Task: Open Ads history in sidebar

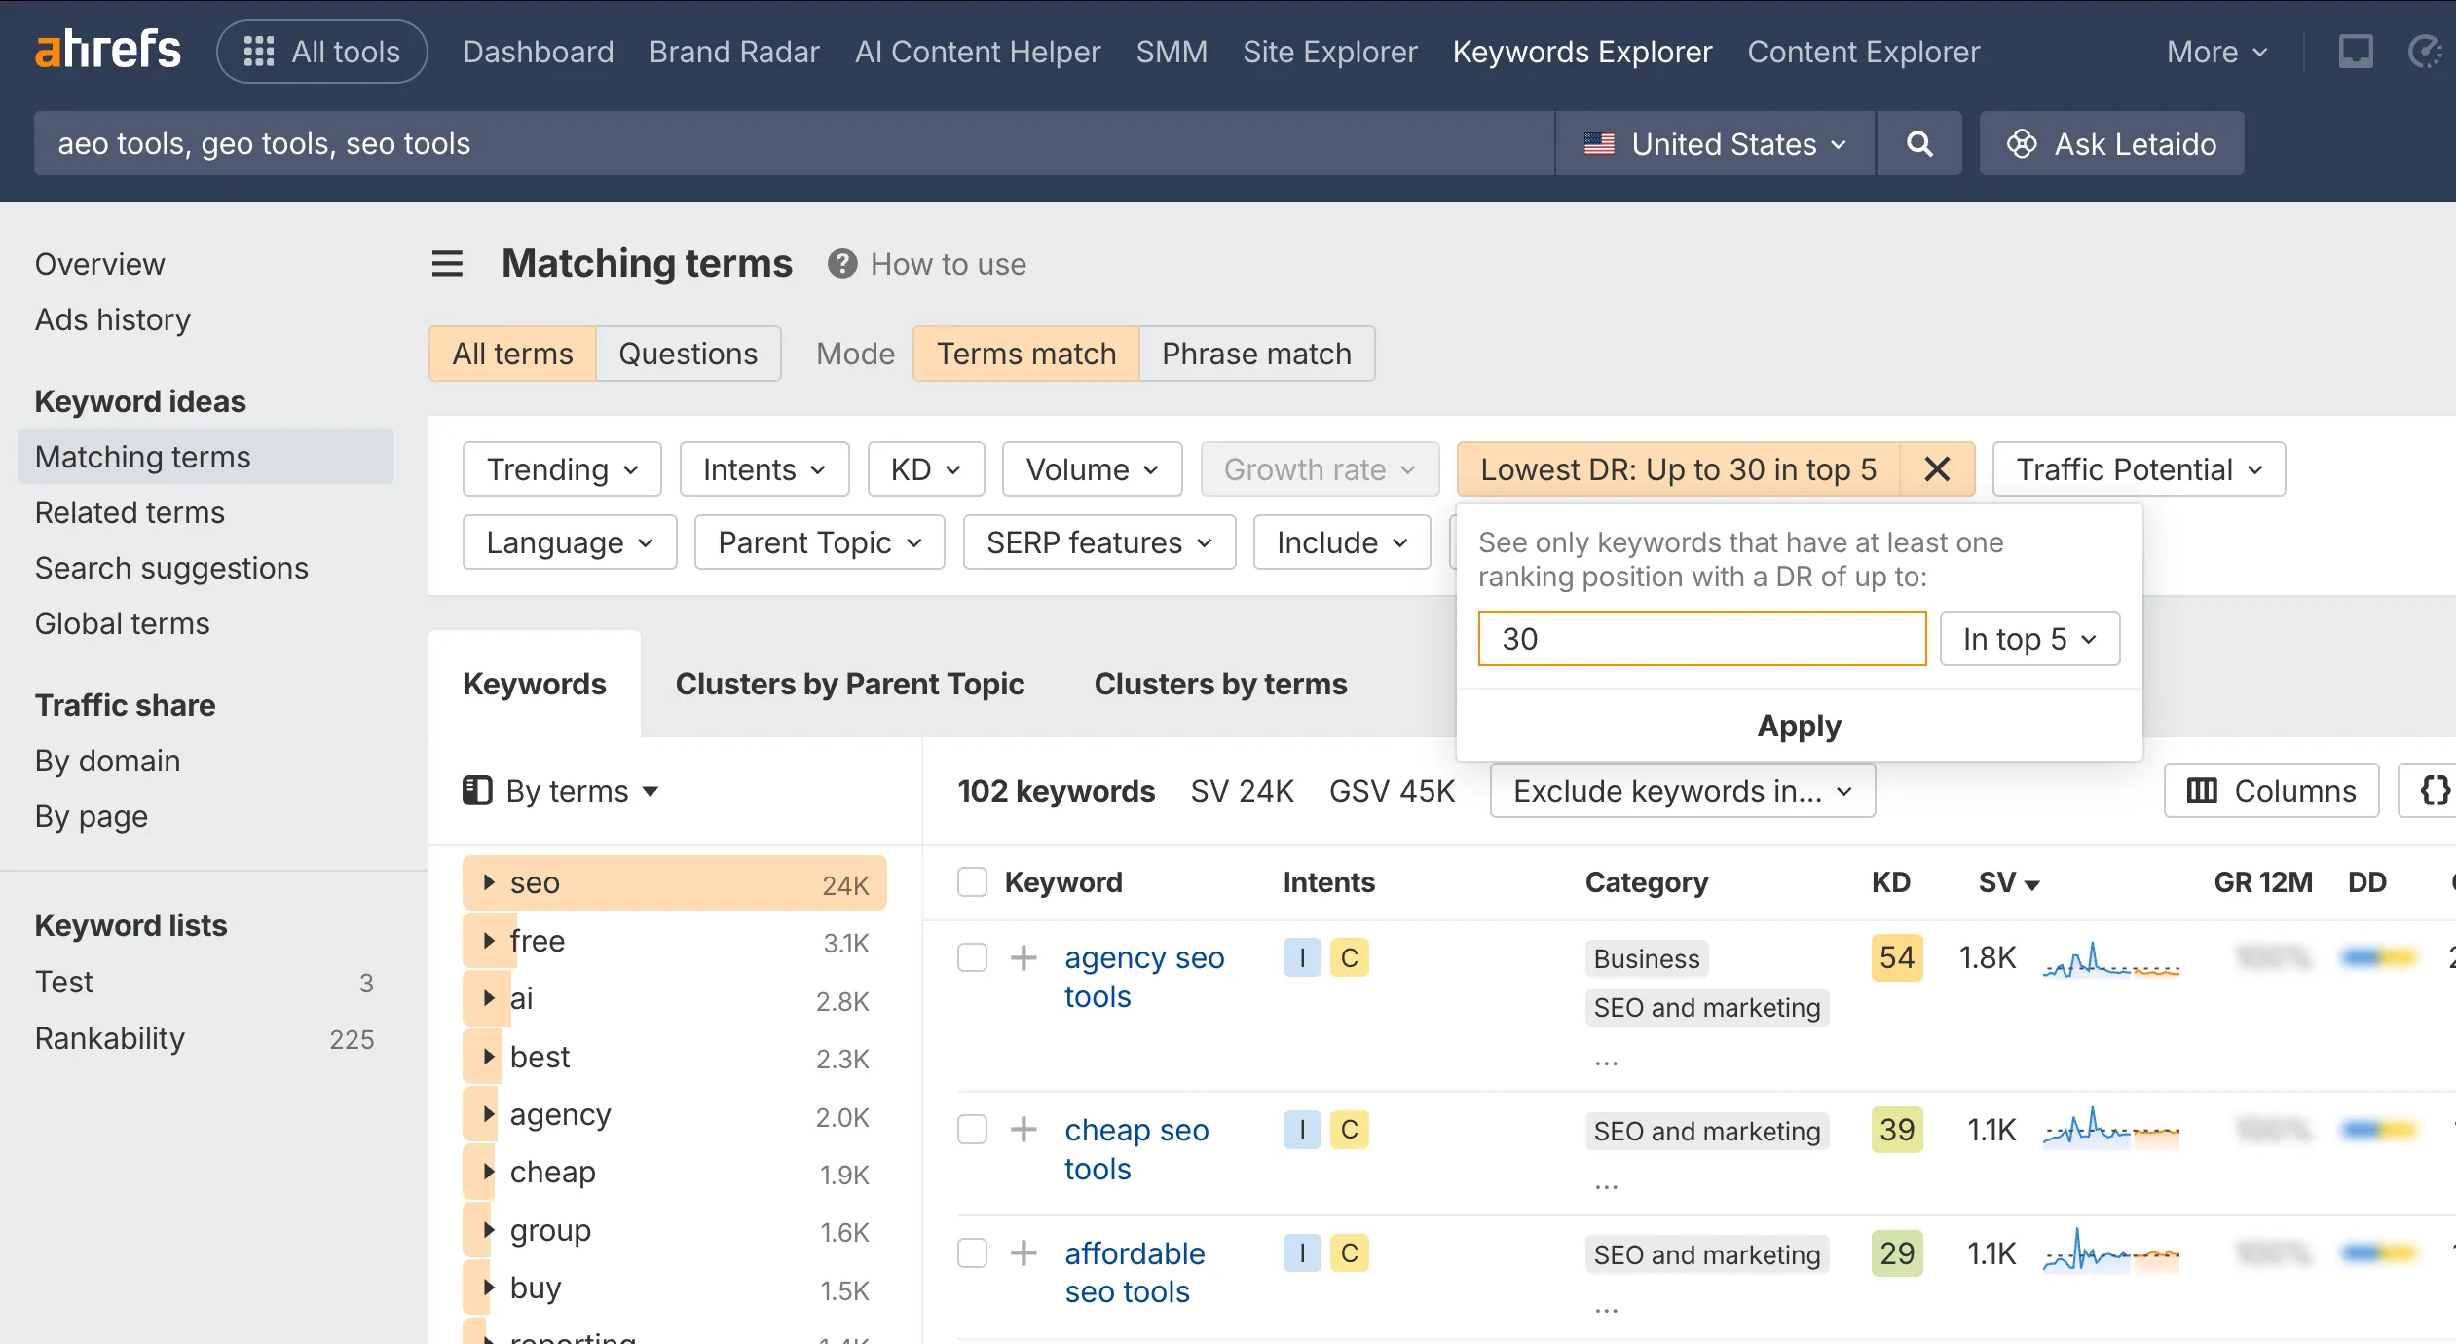Action: coord(113,319)
